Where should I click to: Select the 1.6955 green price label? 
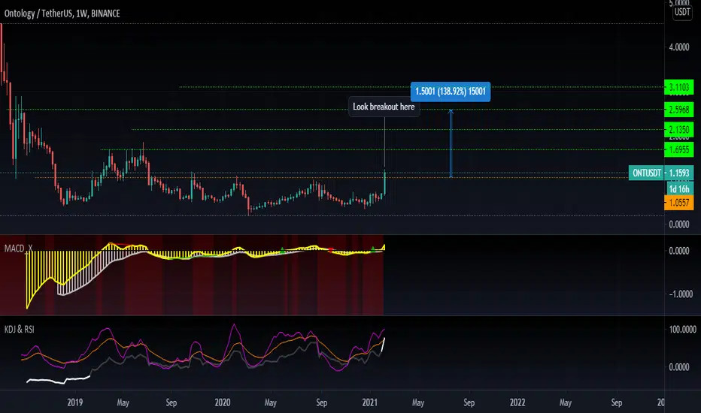click(678, 149)
